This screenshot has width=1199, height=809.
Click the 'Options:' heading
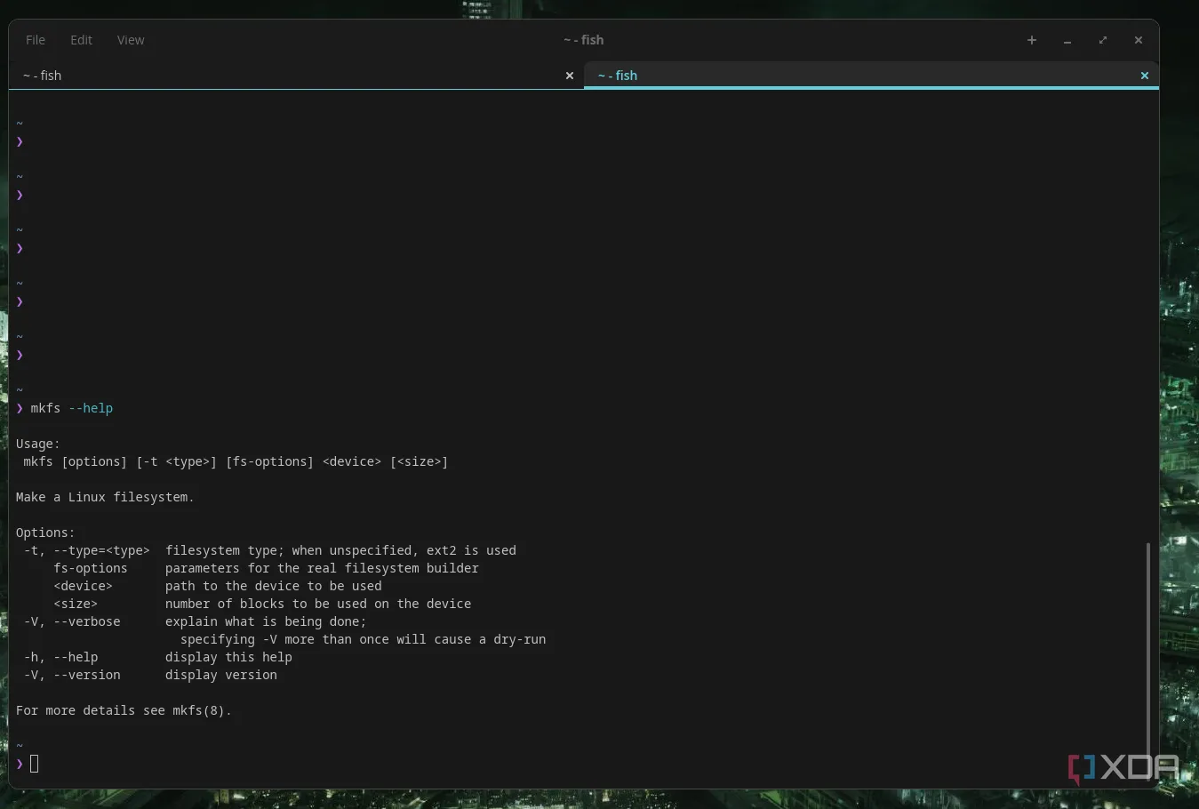click(45, 533)
